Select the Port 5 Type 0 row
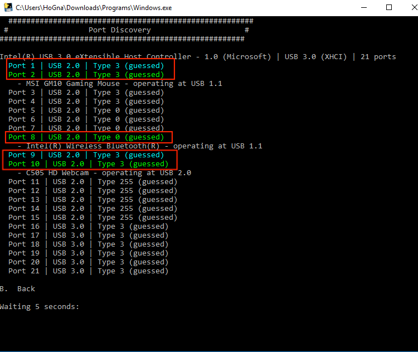 [86, 110]
